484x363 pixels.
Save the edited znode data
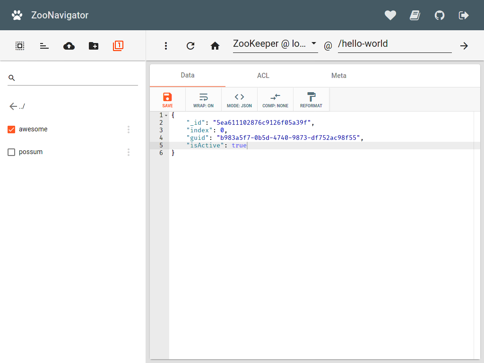167,99
